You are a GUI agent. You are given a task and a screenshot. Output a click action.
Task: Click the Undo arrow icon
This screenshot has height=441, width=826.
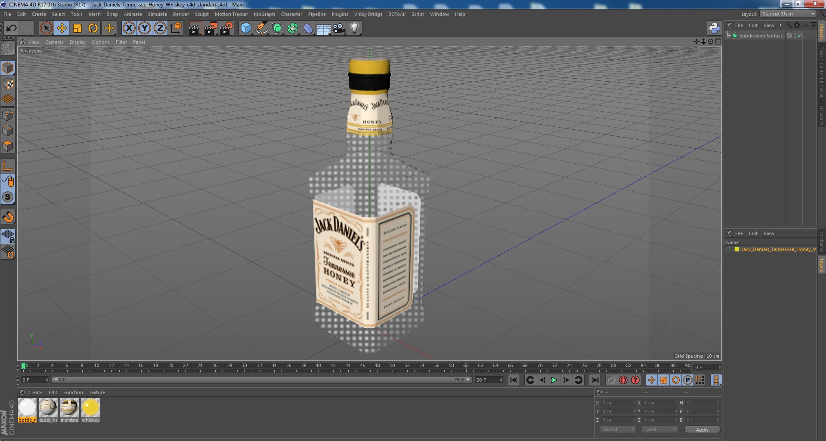pyautogui.click(x=11, y=28)
